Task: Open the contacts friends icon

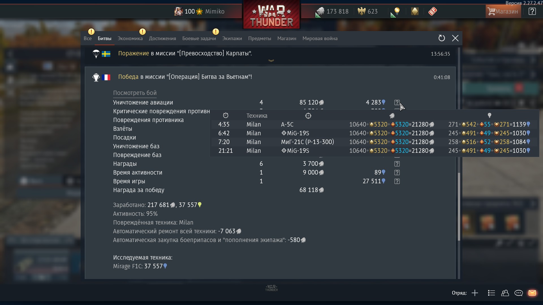Action: click(x=505, y=293)
